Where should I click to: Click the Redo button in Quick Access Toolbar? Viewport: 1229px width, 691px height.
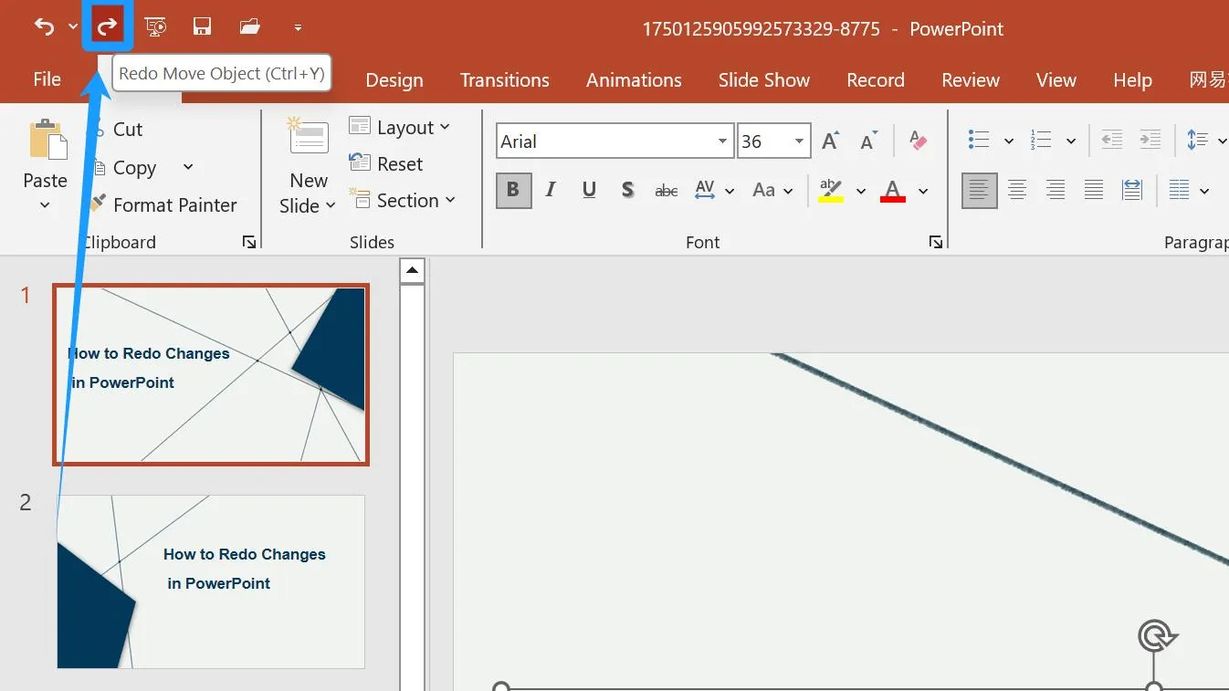108,26
